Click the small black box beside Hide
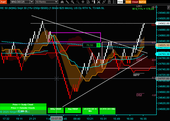The image size is (170, 121). pyautogui.click(x=124, y=2)
